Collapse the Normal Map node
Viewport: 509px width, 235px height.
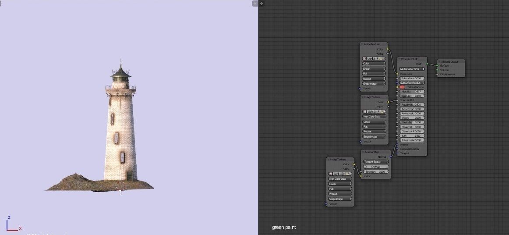click(x=363, y=152)
